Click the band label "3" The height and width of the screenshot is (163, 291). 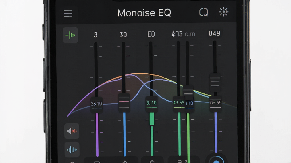[x=96, y=35]
